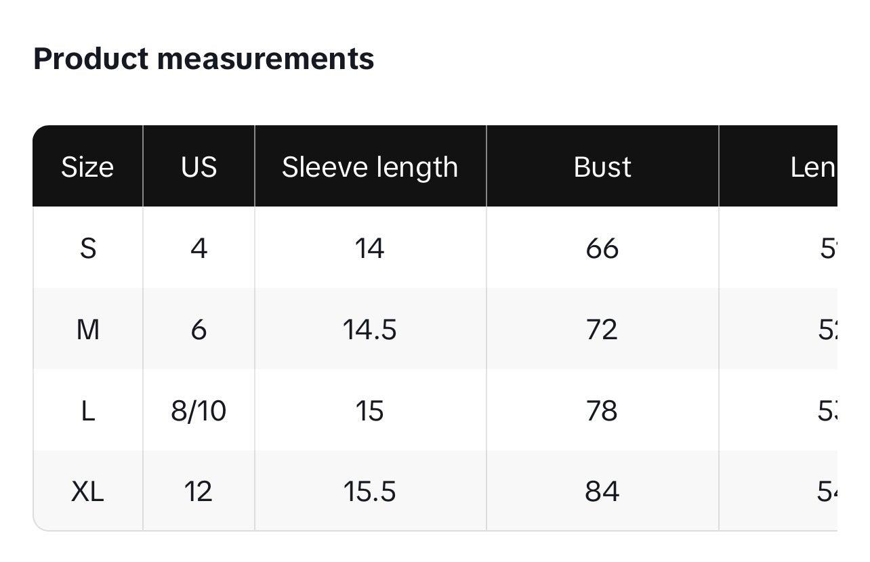The height and width of the screenshot is (562, 870).
Task: Select the bust value 84
Action: click(602, 492)
